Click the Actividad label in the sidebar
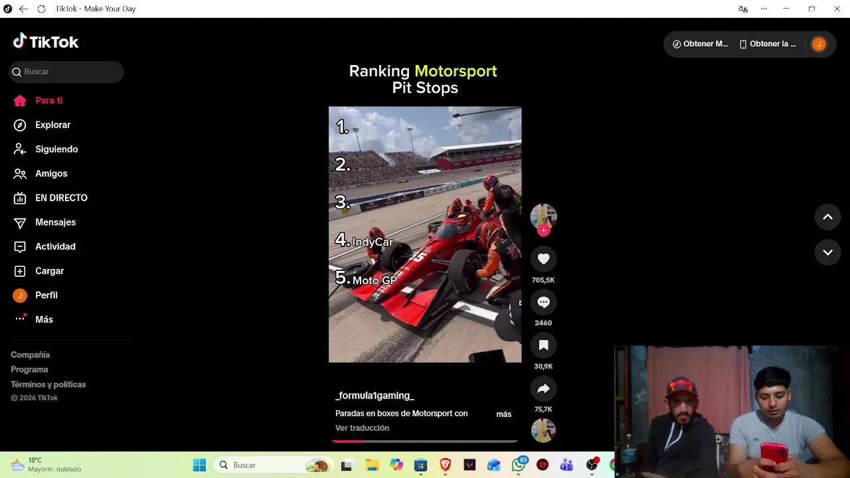Viewport: 850px width, 478px height. 55,246
